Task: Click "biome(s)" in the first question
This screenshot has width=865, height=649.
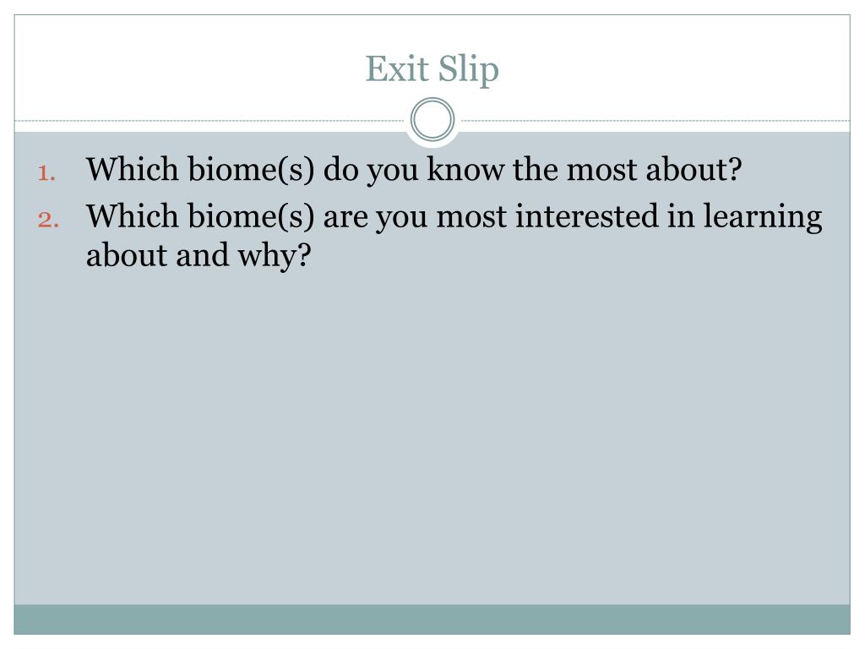Action: pyautogui.click(x=251, y=169)
